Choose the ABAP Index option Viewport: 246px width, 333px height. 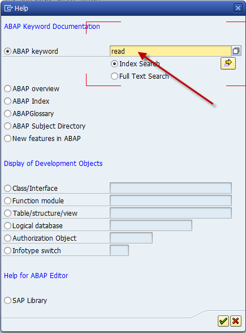coord(8,101)
